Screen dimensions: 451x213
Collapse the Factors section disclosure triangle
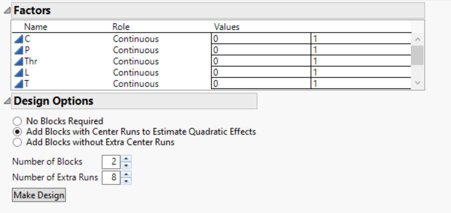pyautogui.click(x=6, y=10)
